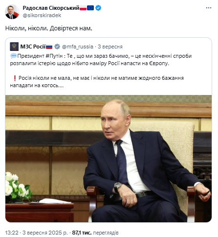Click the blue verified badge near Сікорський
218x237 pixels.
tap(98, 8)
